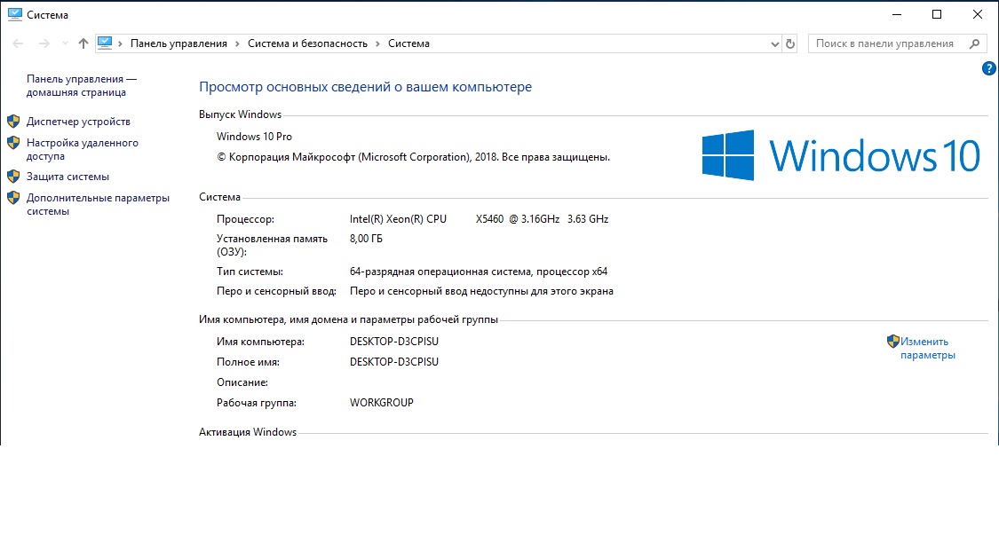The height and width of the screenshot is (559, 999).
Task: Click shield icon beside Дополнительные параметры системы
Action: click(x=13, y=198)
